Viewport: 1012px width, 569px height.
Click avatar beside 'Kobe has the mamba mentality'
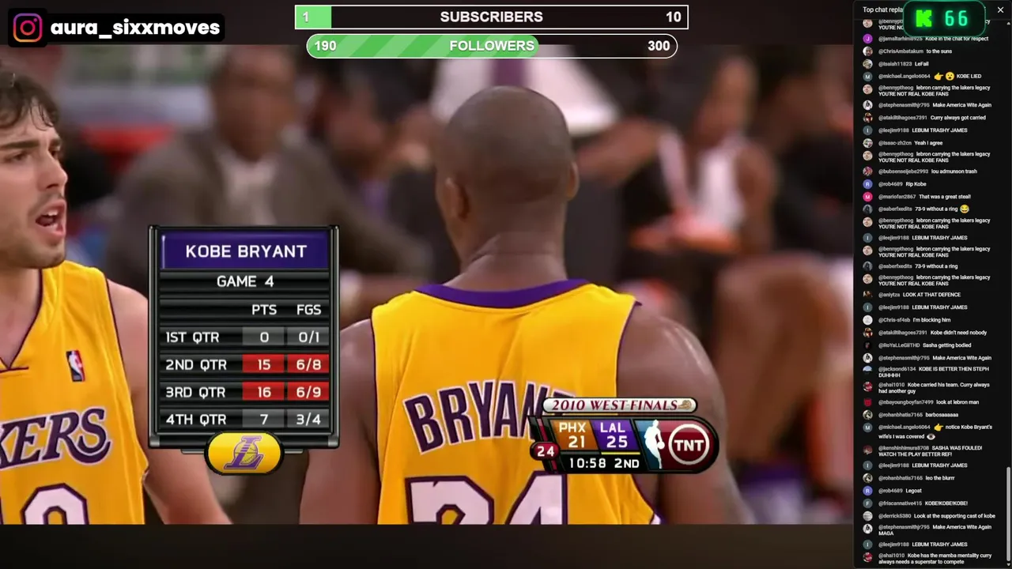[868, 556]
